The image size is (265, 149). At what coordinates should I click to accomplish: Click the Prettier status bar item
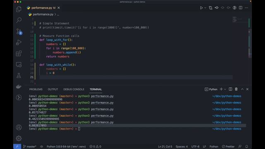click(x=228, y=147)
